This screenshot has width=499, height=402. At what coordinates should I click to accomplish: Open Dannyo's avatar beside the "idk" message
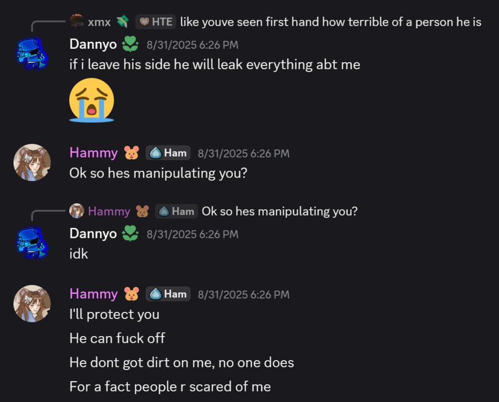coord(32,242)
